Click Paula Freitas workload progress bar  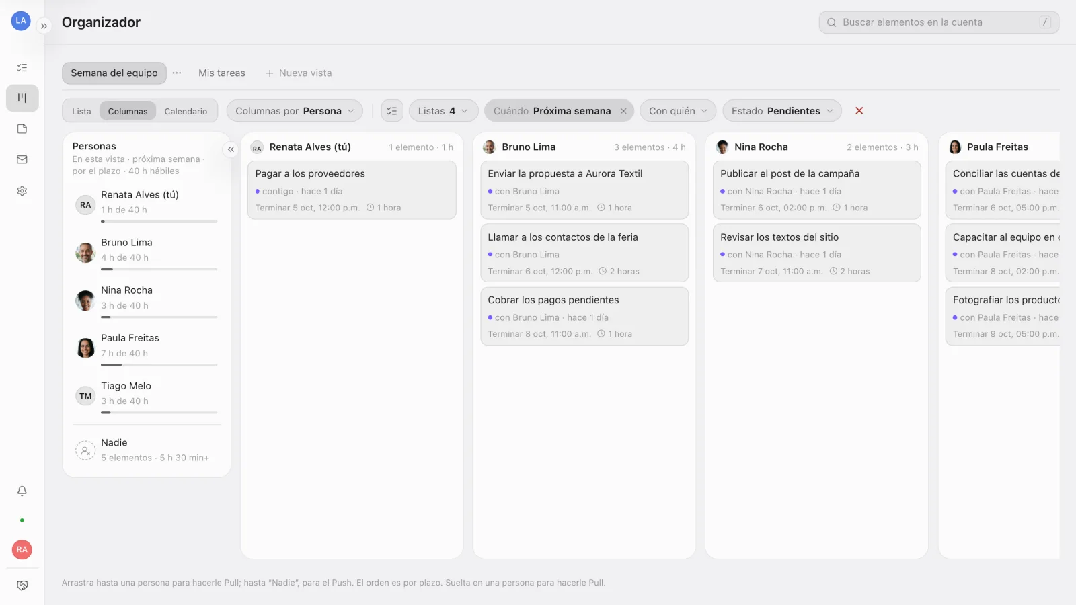click(x=159, y=365)
